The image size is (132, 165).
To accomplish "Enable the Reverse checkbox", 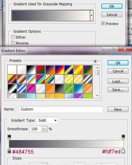I will [x=13, y=43].
